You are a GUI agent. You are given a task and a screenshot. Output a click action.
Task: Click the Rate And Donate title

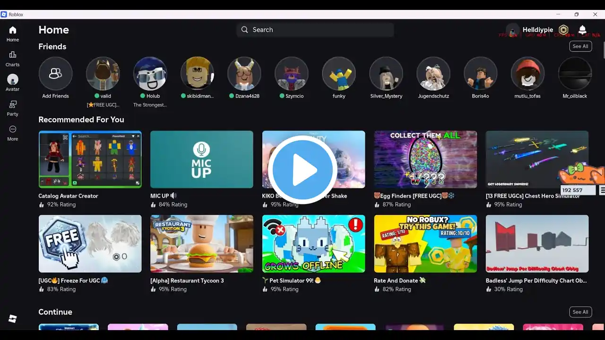click(x=400, y=280)
